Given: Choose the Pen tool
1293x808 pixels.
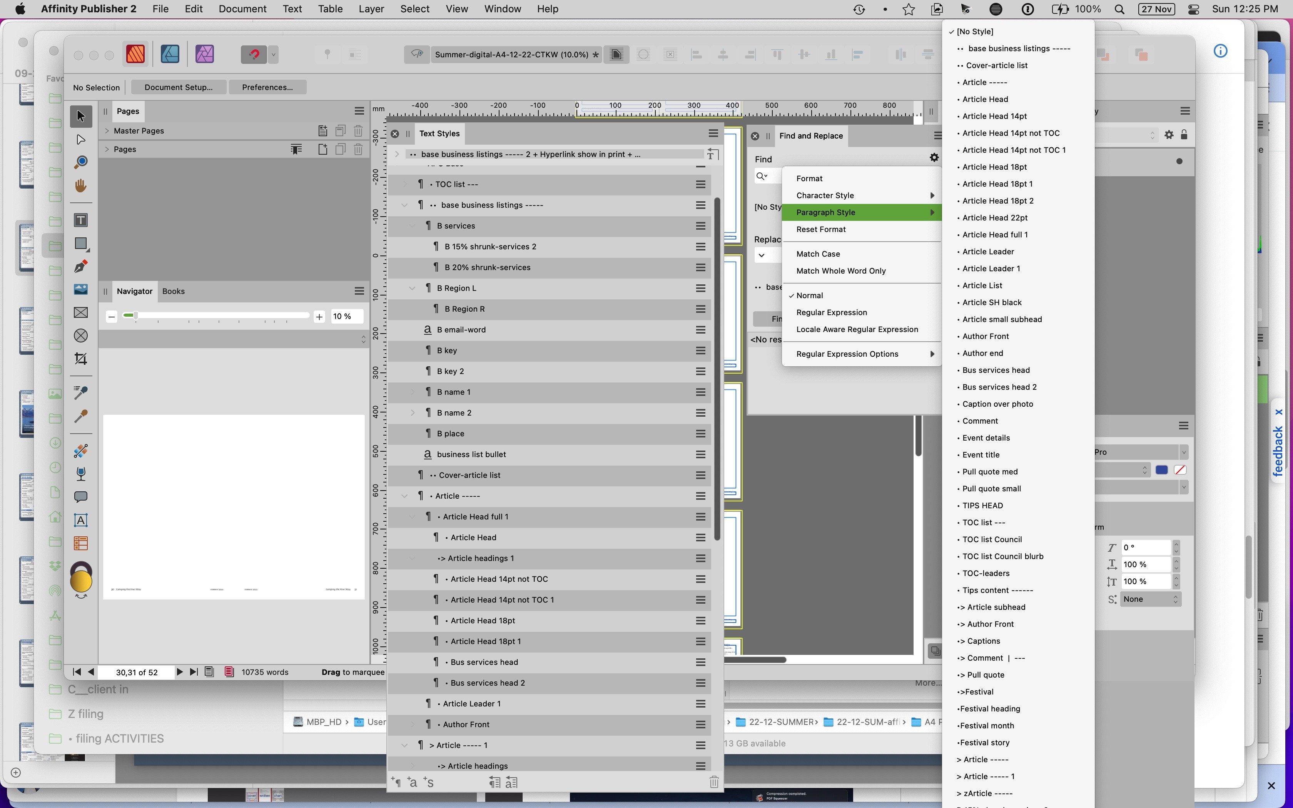Looking at the screenshot, I should point(81,266).
